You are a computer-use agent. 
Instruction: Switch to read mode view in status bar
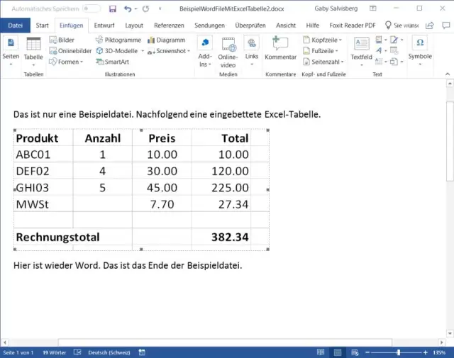[321, 352]
